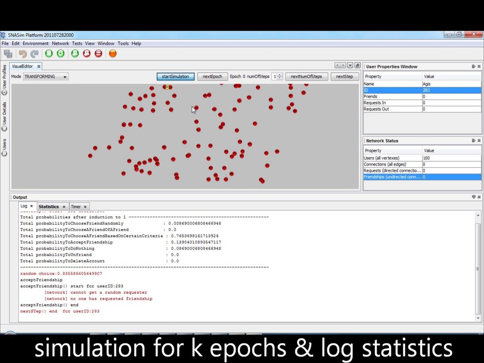Open the Help menu
The width and height of the screenshot is (484, 363).
[136, 43]
